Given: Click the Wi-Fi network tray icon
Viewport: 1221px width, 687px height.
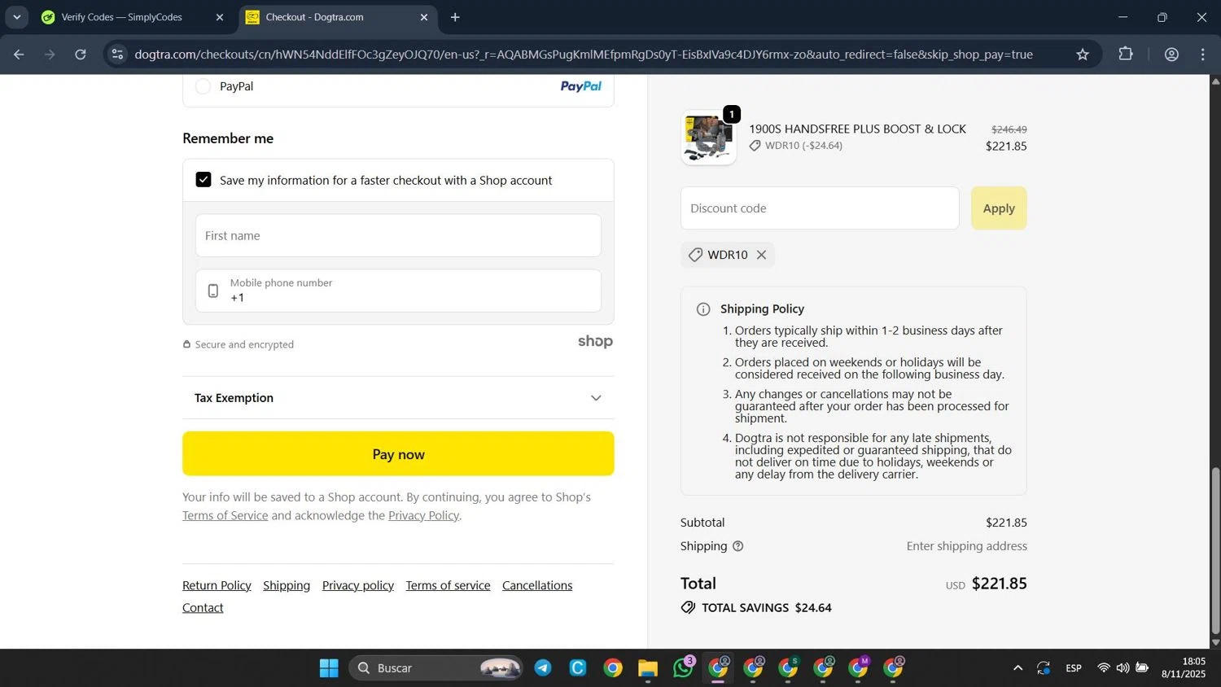Looking at the screenshot, I should (1104, 668).
